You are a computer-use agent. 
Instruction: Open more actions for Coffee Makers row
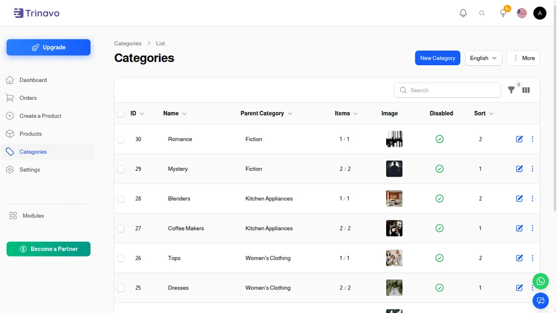[532, 228]
